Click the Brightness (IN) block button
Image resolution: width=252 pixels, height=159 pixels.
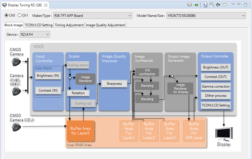[x=48, y=76]
